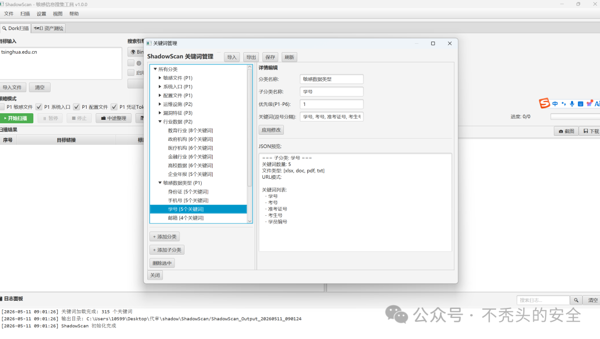
Task: Tick the 启用 checkbox in search engine section
Action: pos(131,73)
